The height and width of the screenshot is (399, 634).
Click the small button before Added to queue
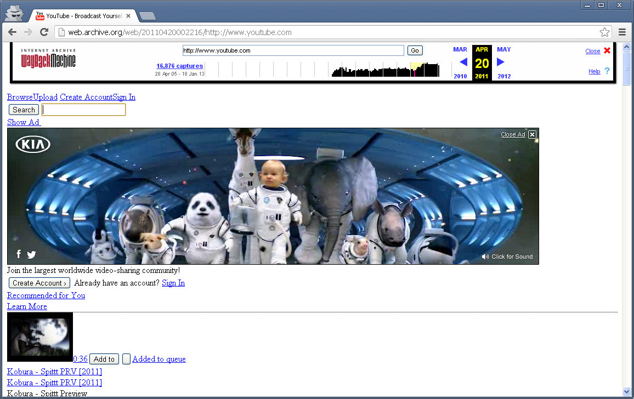[126, 359]
